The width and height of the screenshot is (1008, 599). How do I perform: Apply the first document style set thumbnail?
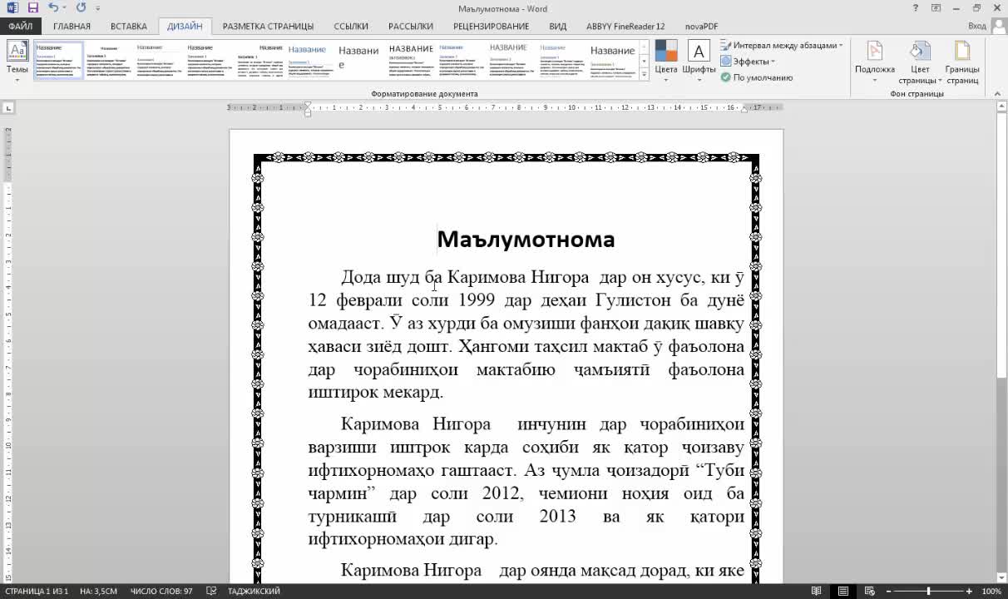tap(58, 61)
